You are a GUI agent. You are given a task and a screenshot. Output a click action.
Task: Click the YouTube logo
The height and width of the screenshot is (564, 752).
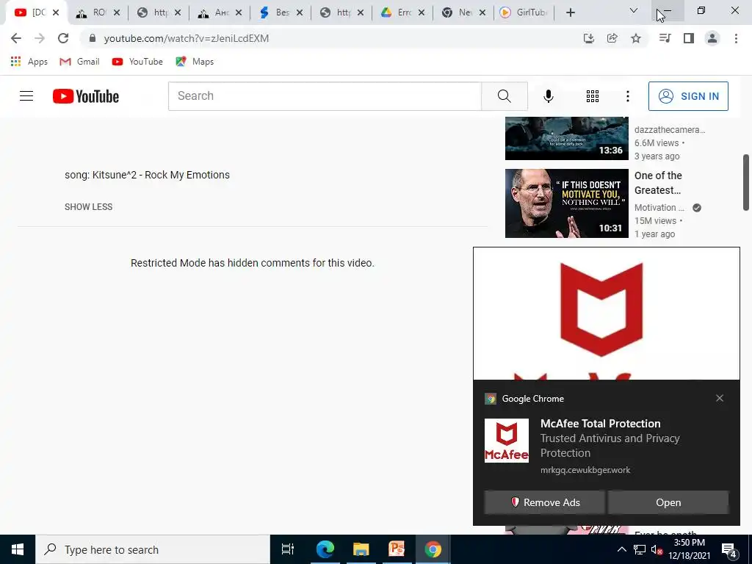86,96
